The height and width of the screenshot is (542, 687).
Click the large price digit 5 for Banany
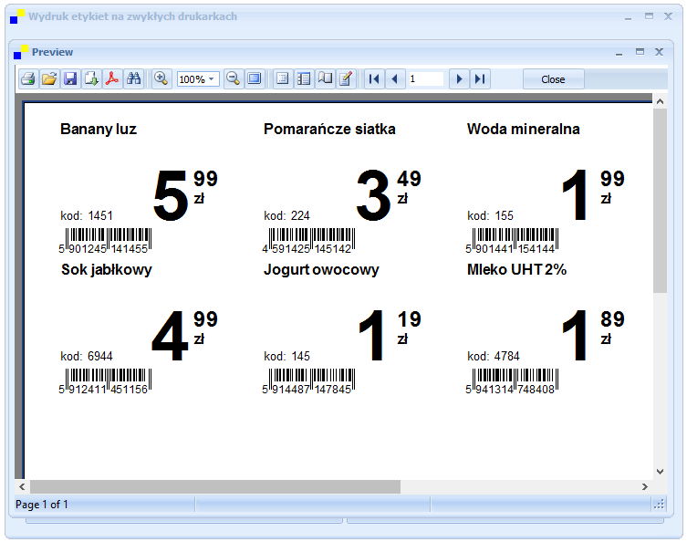[171, 195]
